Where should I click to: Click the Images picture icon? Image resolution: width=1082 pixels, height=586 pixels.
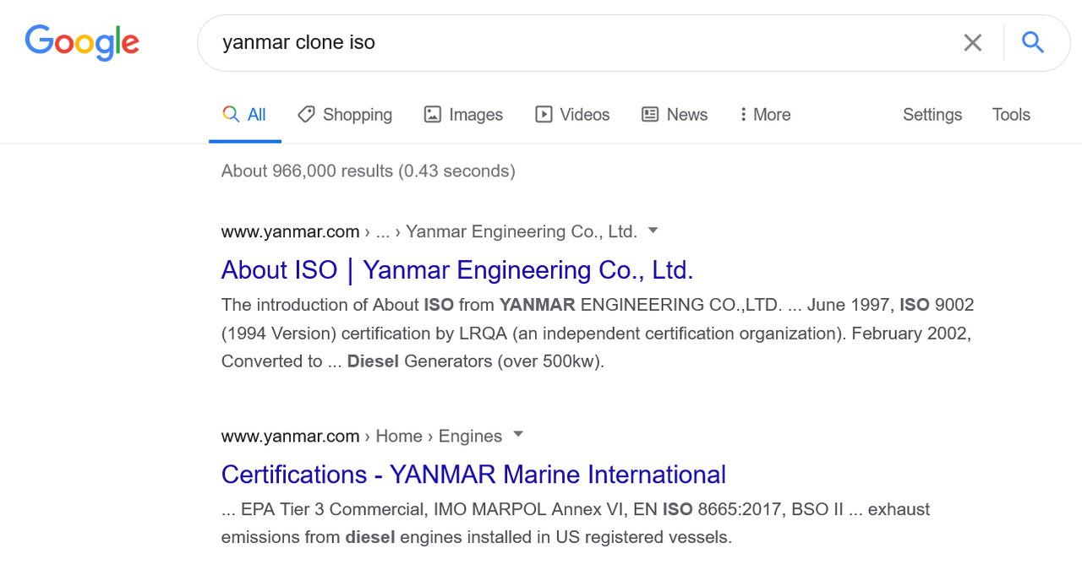click(x=433, y=114)
